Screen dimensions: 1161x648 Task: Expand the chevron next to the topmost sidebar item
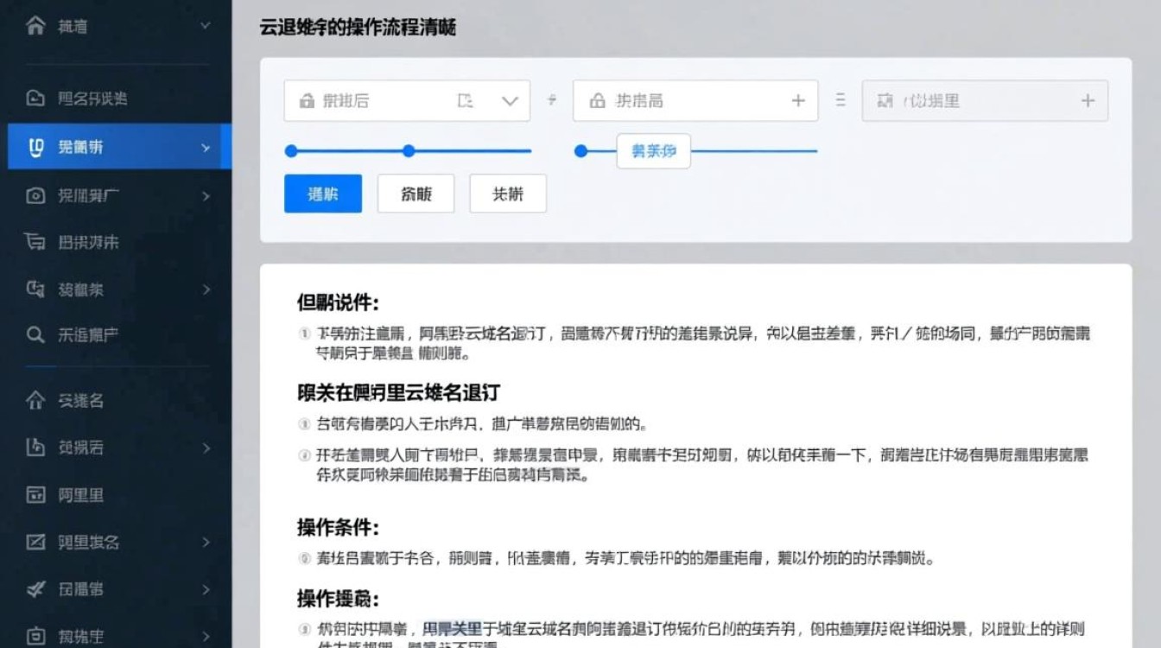pos(206,26)
